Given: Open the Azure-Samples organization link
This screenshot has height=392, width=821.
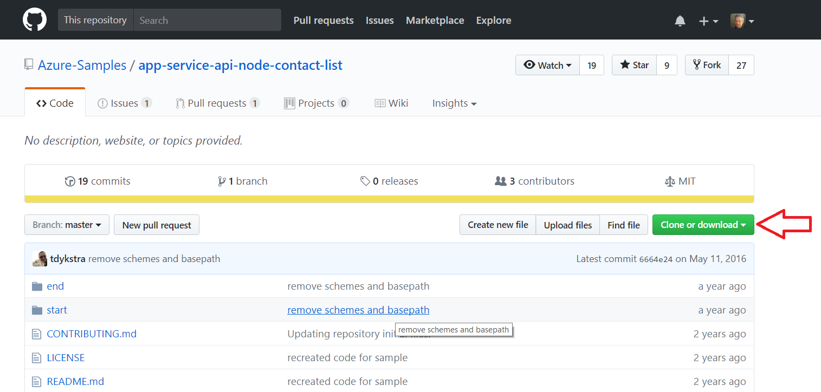Looking at the screenshot, I should click(x=82, y=66).
